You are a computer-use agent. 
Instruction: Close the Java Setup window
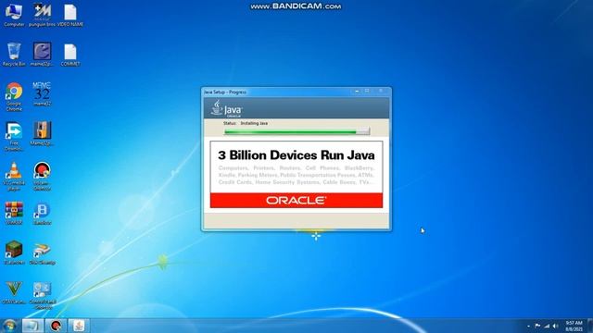381,91
